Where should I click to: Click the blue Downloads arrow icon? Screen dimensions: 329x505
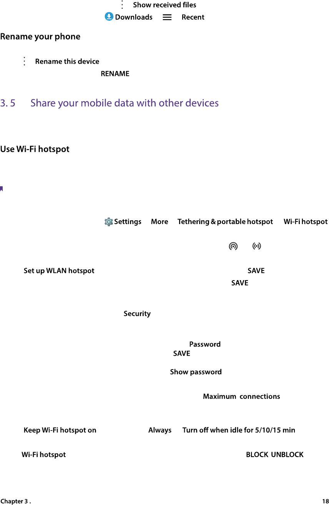coord(109,17)
